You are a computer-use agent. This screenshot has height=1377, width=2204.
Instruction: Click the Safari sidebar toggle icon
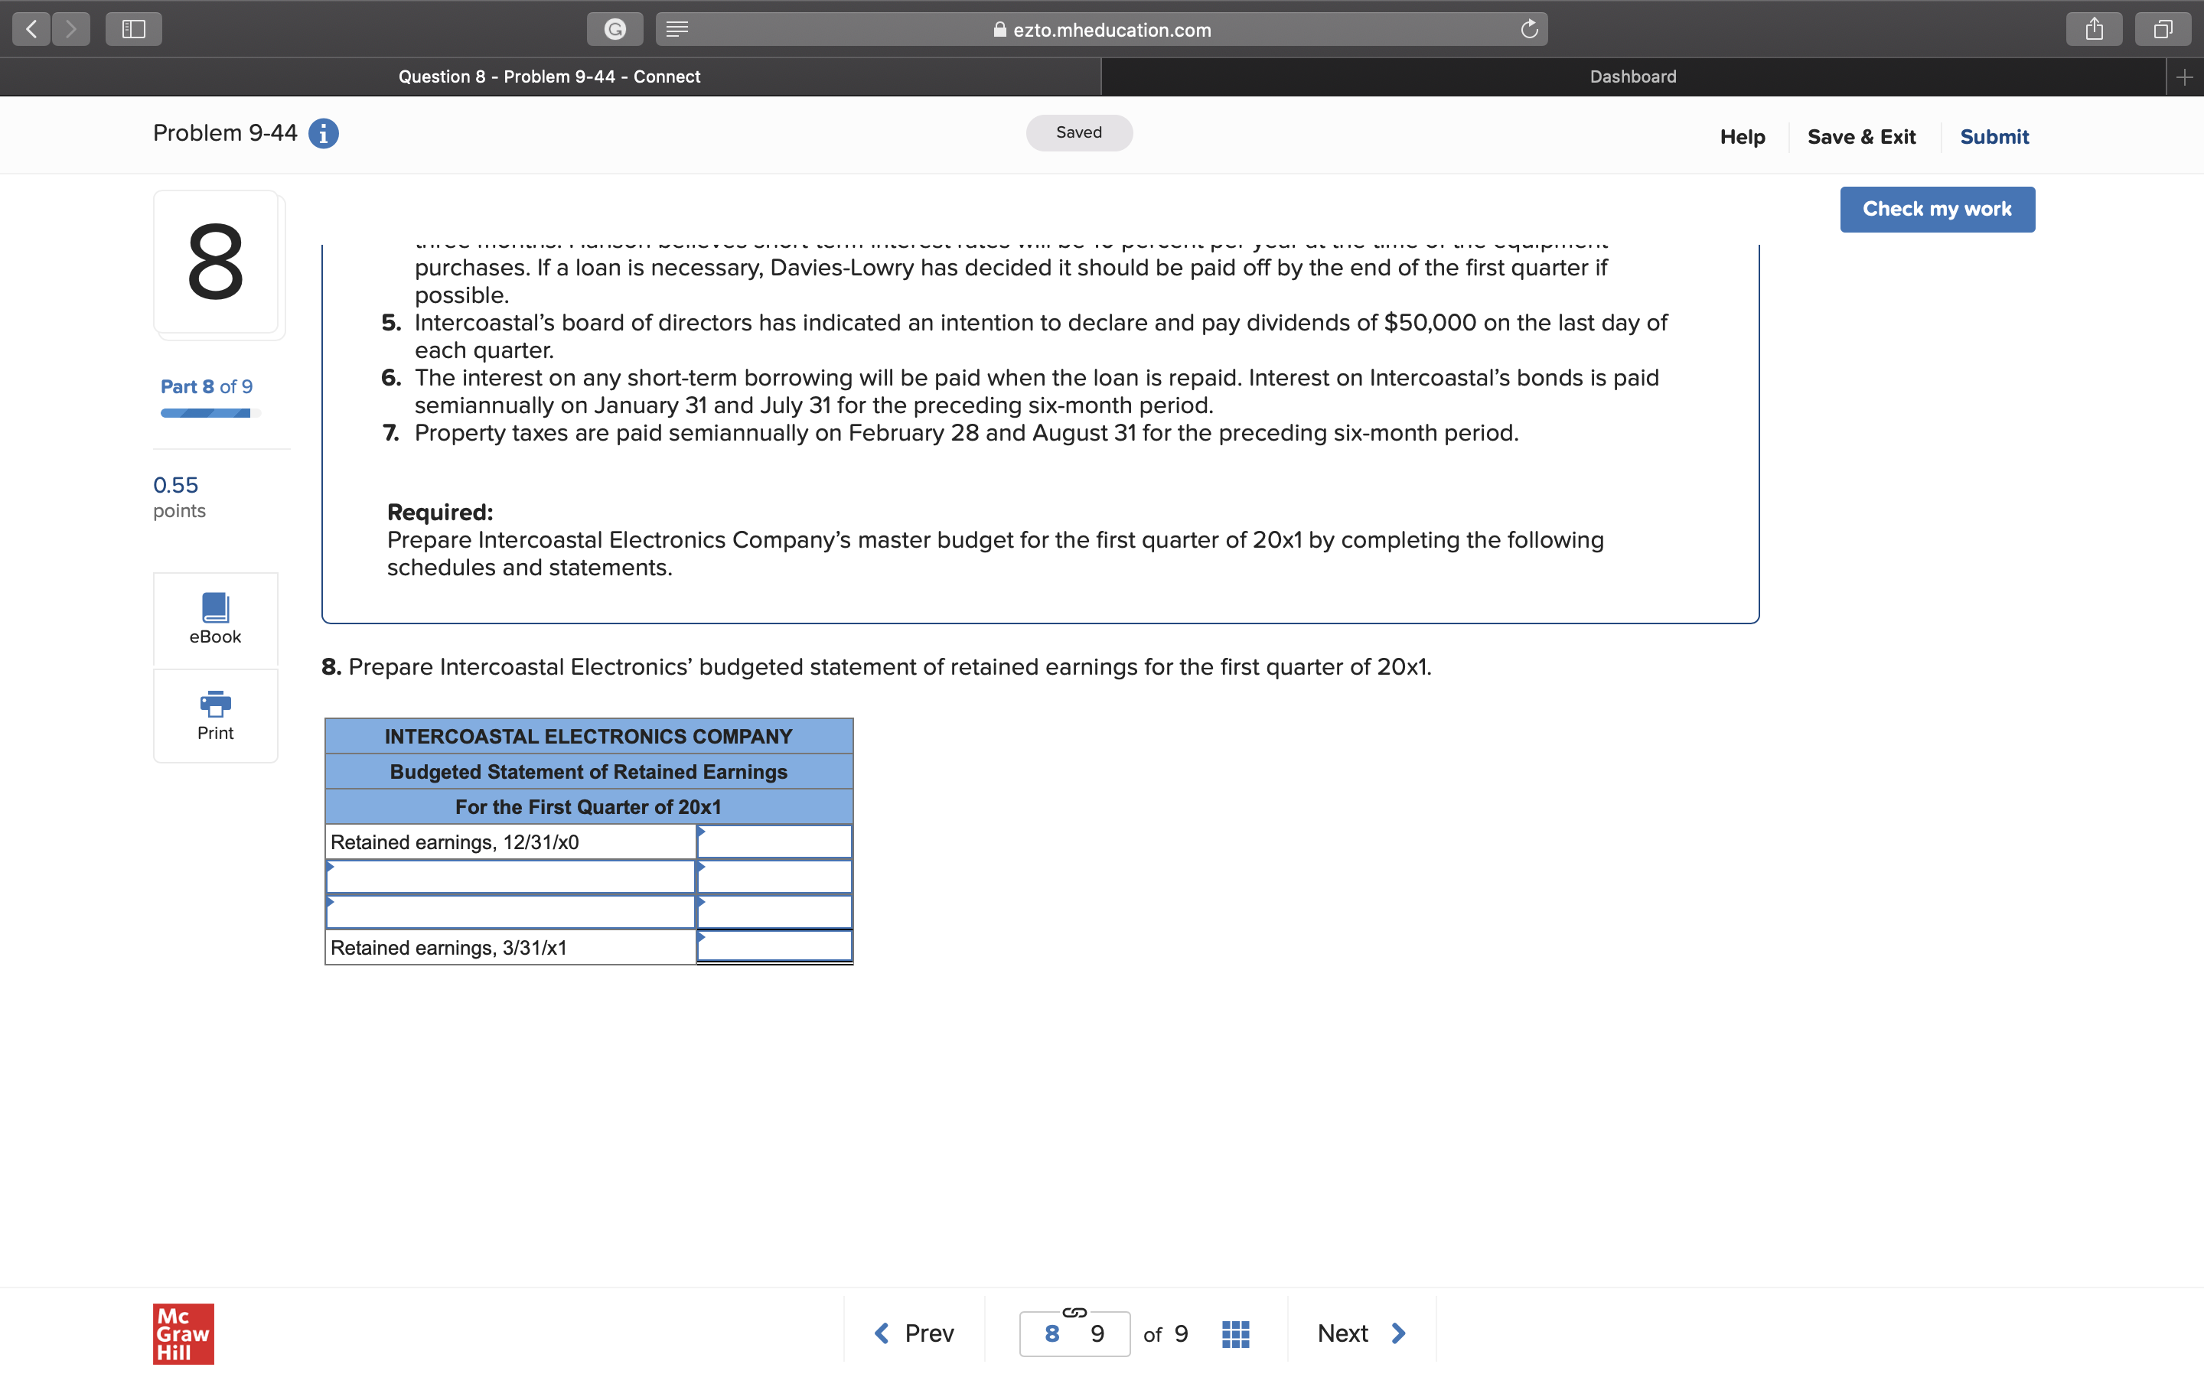pos(134,29)
